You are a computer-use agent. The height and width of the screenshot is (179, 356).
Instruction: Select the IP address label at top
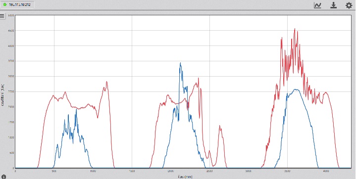point(20,4)
